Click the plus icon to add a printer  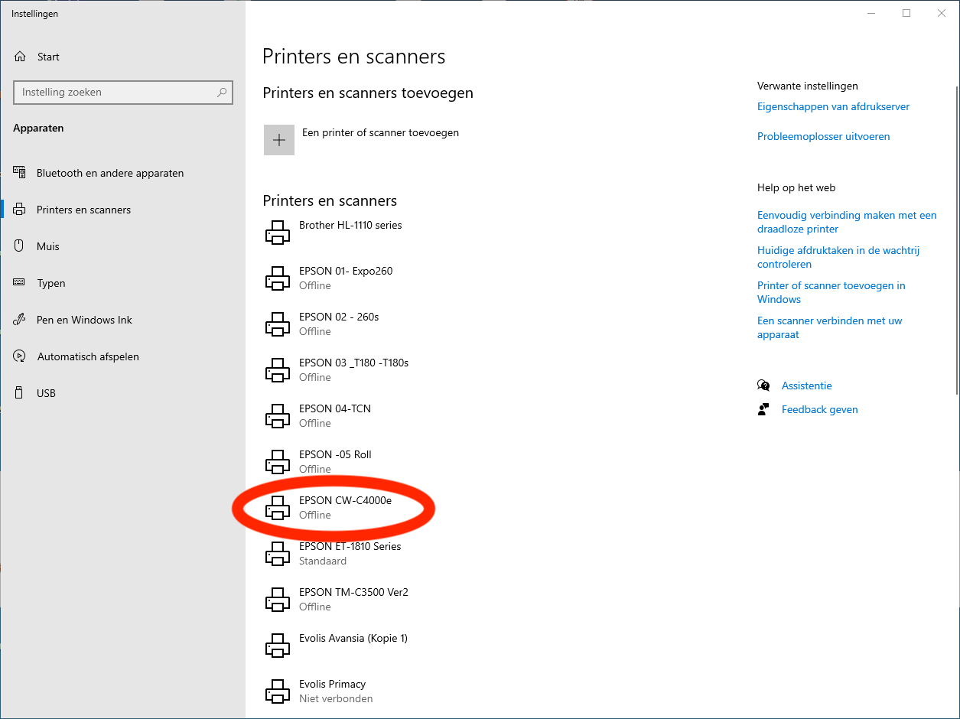[279, 140]
